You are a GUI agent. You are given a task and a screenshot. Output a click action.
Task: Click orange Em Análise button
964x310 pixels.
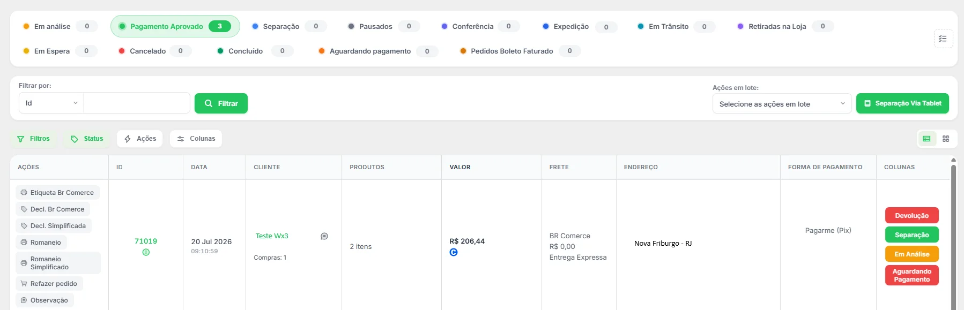click(x=911, y=254)
